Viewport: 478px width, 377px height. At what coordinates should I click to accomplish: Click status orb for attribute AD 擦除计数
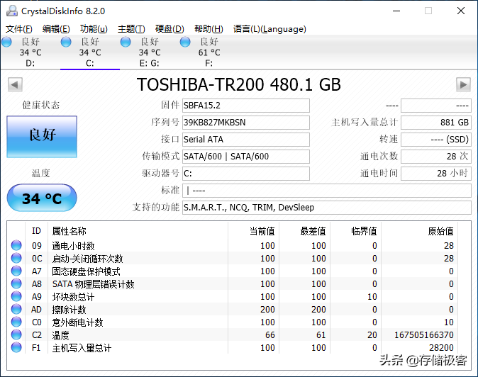click(16, 309)
